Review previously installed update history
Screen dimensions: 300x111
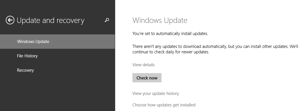156,94
